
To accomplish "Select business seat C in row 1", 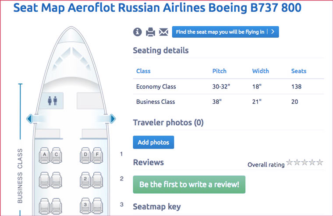I will (x=56, y=155).
